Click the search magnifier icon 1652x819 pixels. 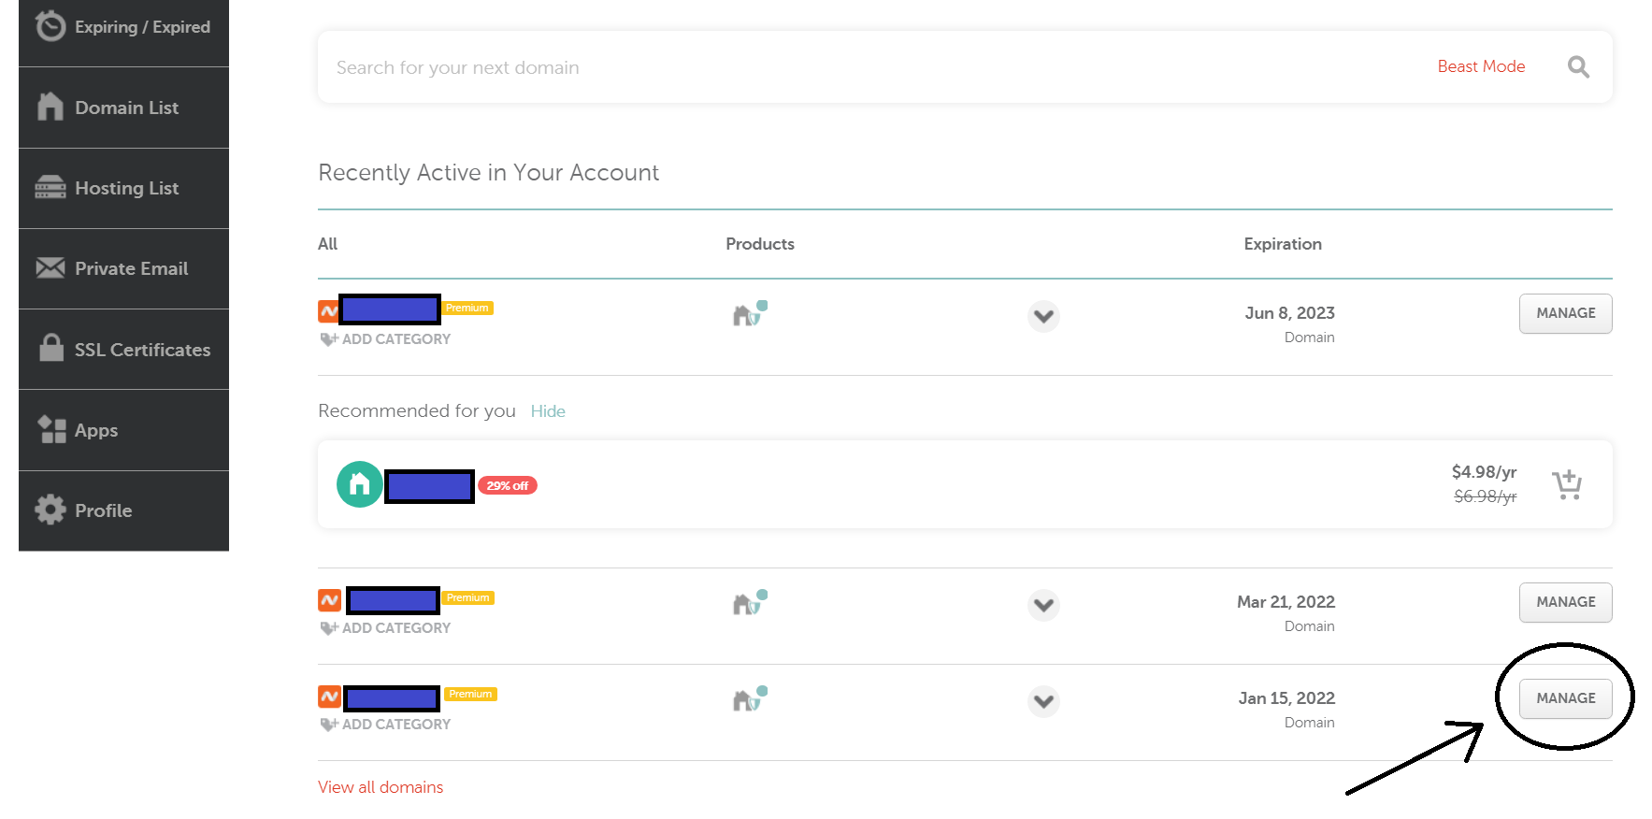1578,67
